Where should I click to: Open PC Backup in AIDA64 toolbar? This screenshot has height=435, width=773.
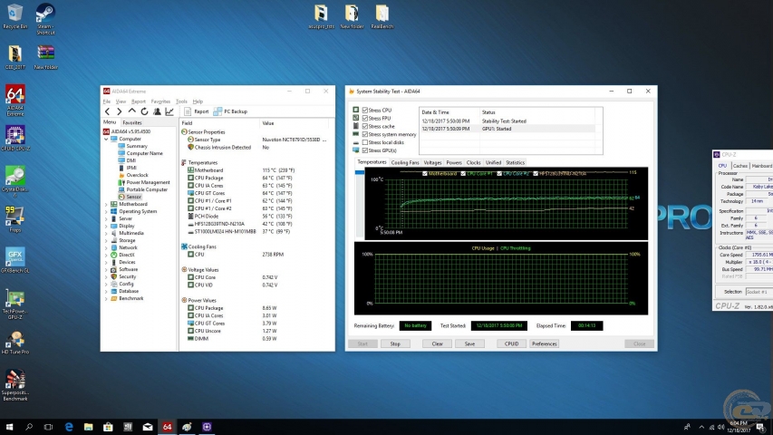click(230, 111)
